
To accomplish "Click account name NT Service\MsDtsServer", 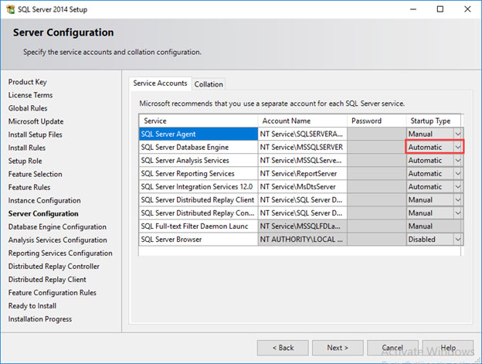I will (303, 187).
